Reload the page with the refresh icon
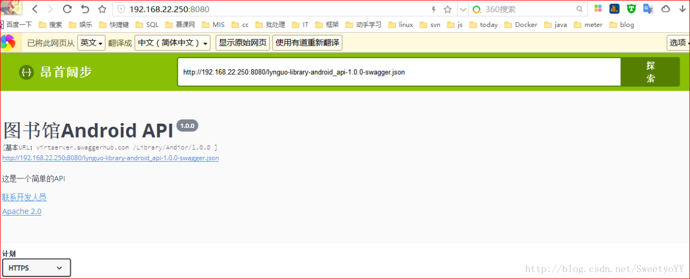The height and width of the screenshot is (279, 690). pyautogui.click(x=67, y=9)
